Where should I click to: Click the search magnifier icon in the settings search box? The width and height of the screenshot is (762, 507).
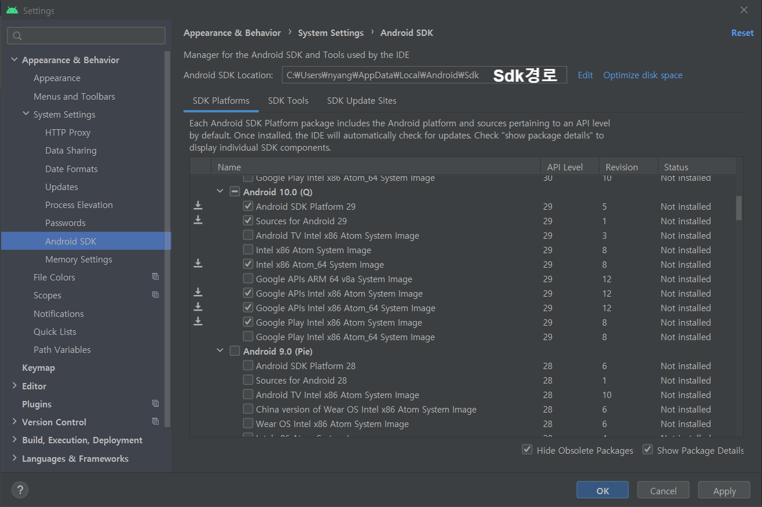(17, 36)
